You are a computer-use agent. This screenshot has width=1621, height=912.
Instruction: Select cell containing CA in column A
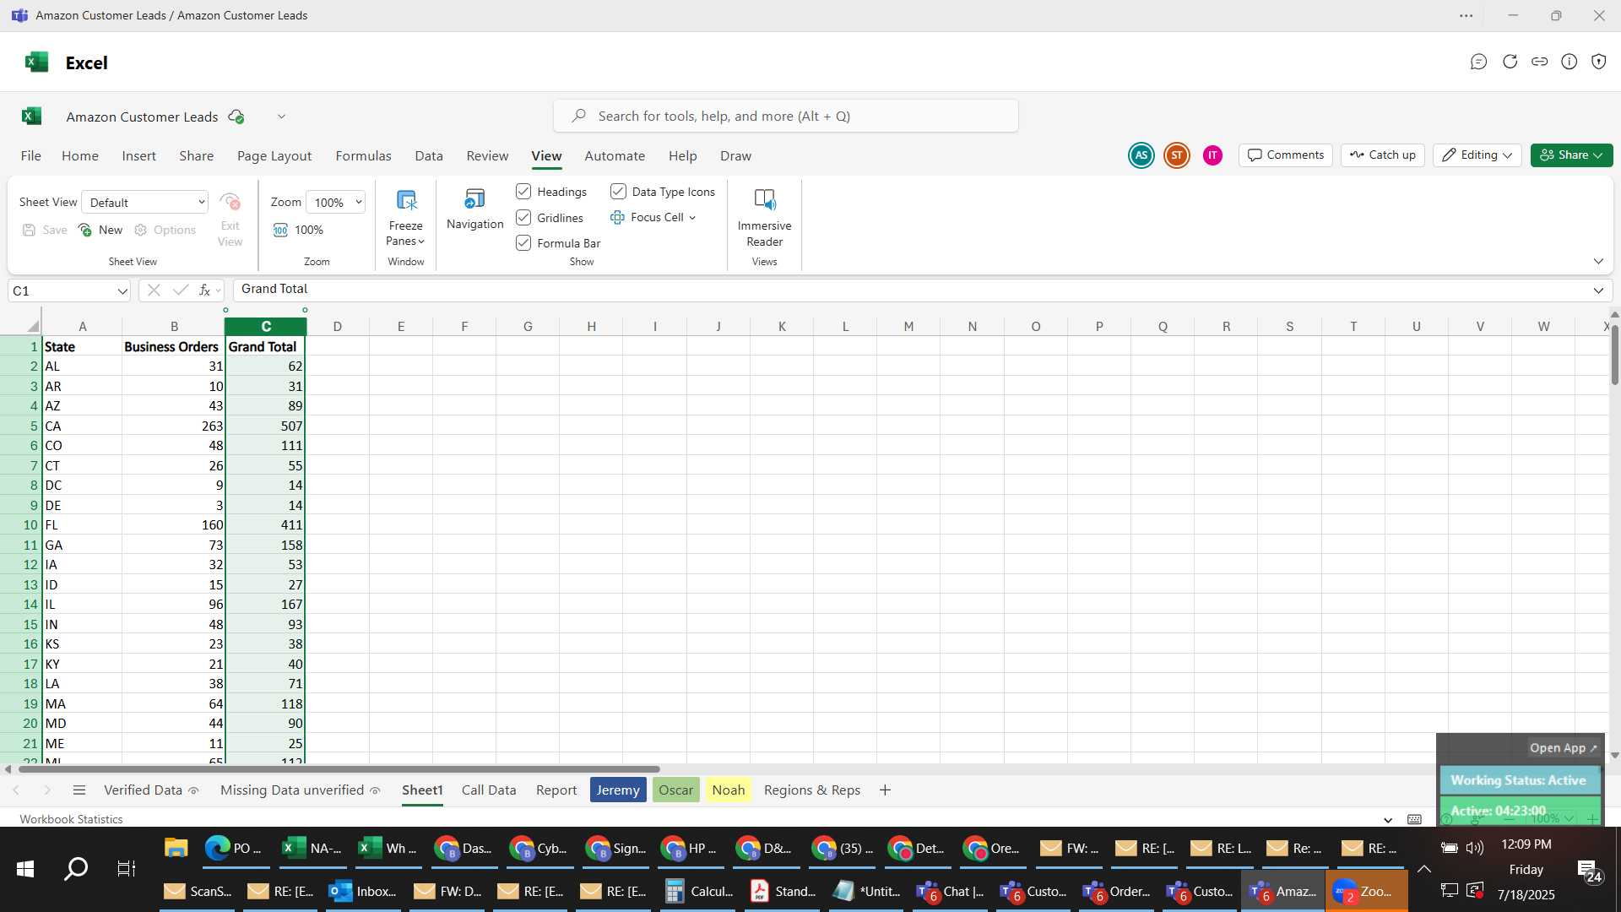pyautogui.click(x=82, y=426)
